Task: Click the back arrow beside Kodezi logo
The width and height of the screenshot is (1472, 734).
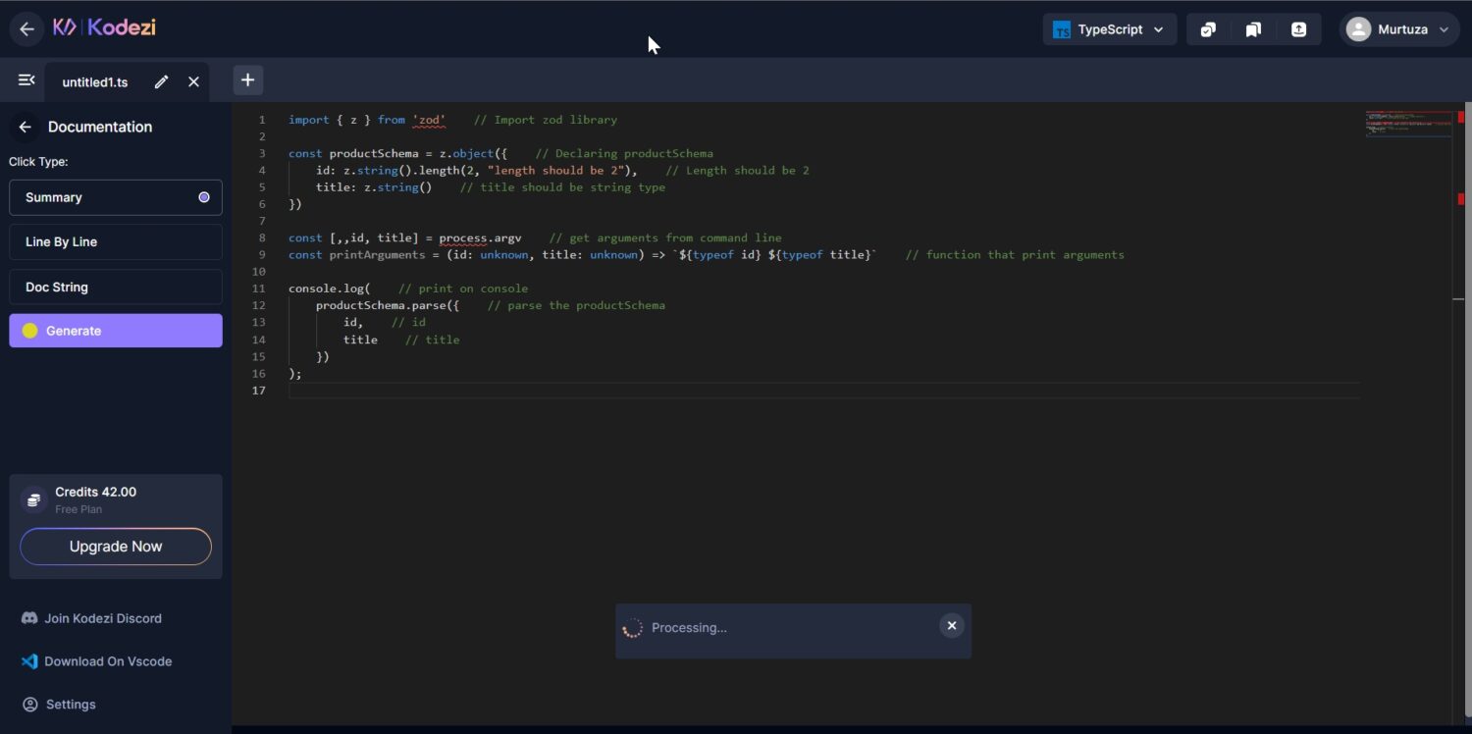Action: pos(26,28)
